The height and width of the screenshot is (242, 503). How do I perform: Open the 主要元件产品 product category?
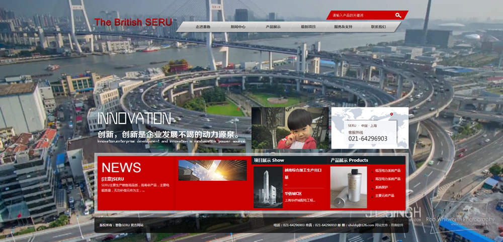(385, 196)
